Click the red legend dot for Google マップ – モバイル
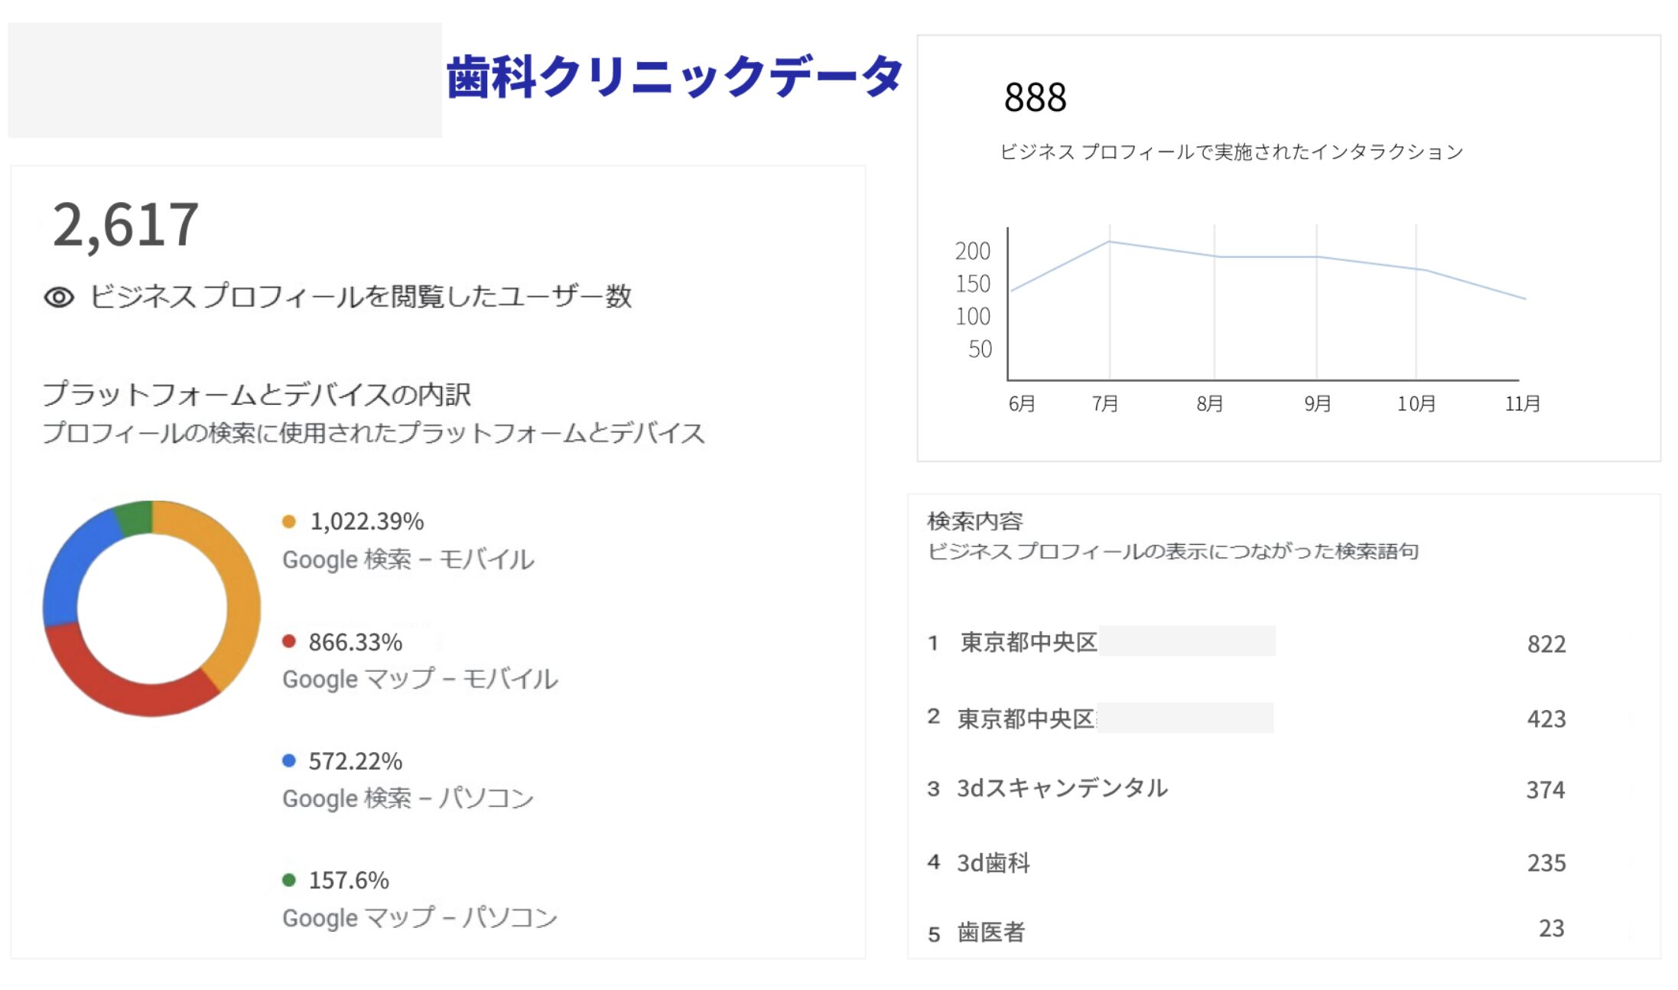The image size is (1678, 990). 289,641
